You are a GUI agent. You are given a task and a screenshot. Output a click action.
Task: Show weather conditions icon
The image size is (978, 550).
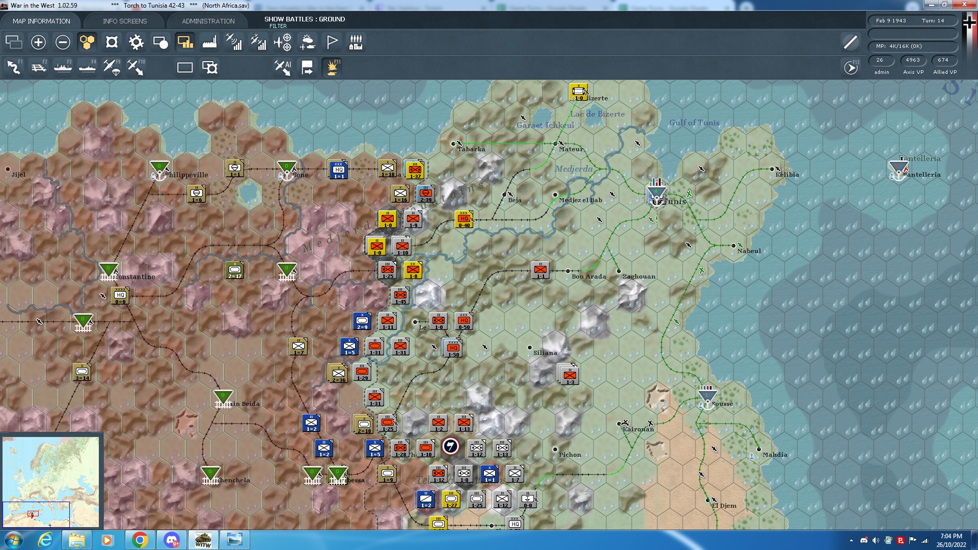click(307, 42)
